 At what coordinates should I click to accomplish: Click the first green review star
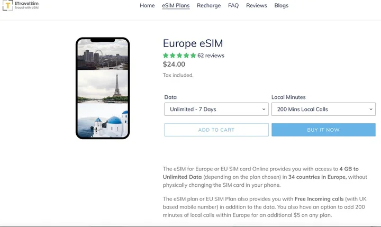(166, 56)
